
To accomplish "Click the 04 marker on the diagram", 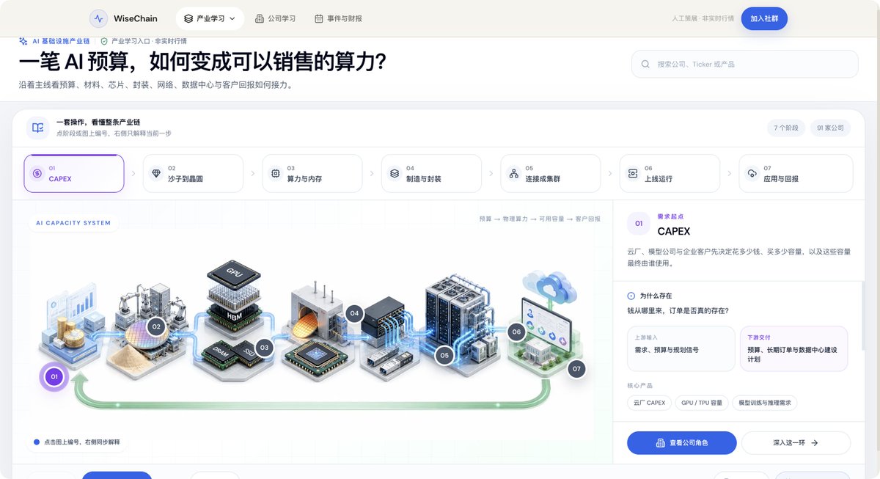I will click(x=354, y=313).
